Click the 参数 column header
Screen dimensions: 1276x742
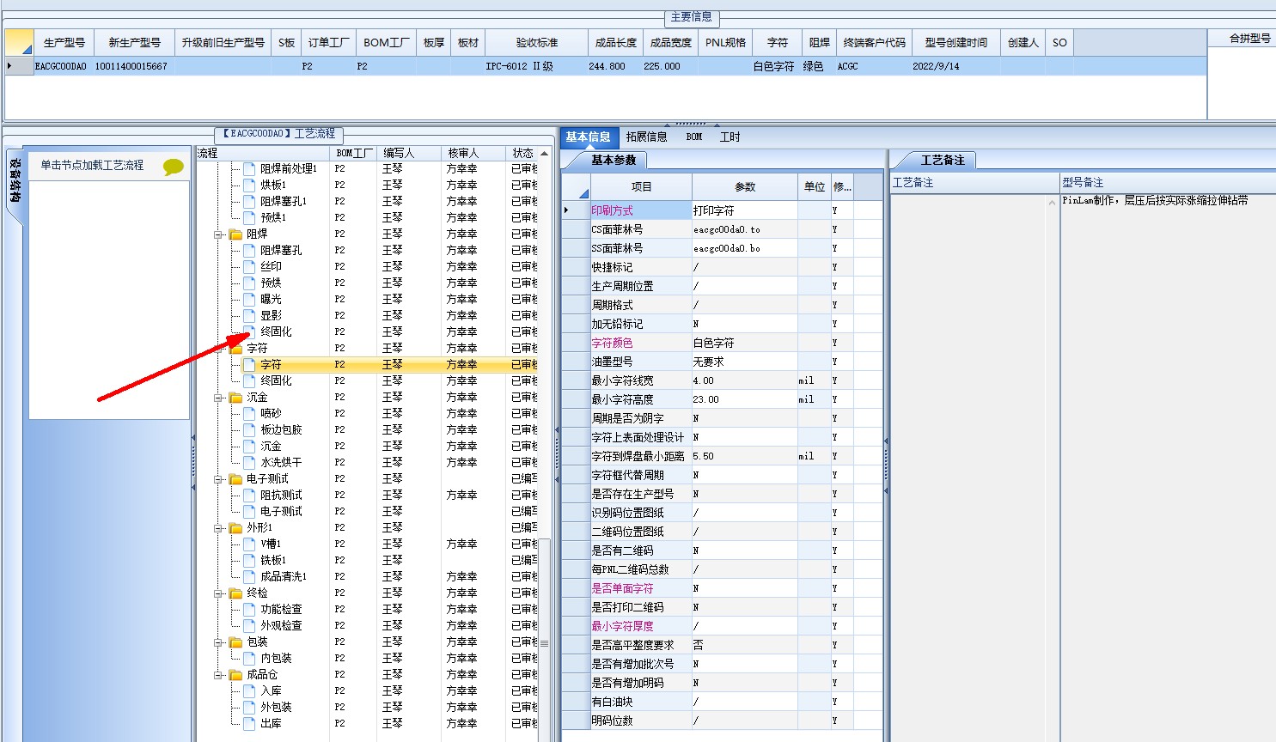[744, 186]
